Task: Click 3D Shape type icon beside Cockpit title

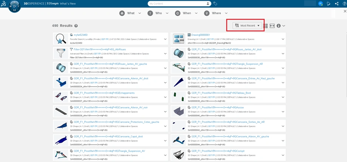Action: pos(189,151)
